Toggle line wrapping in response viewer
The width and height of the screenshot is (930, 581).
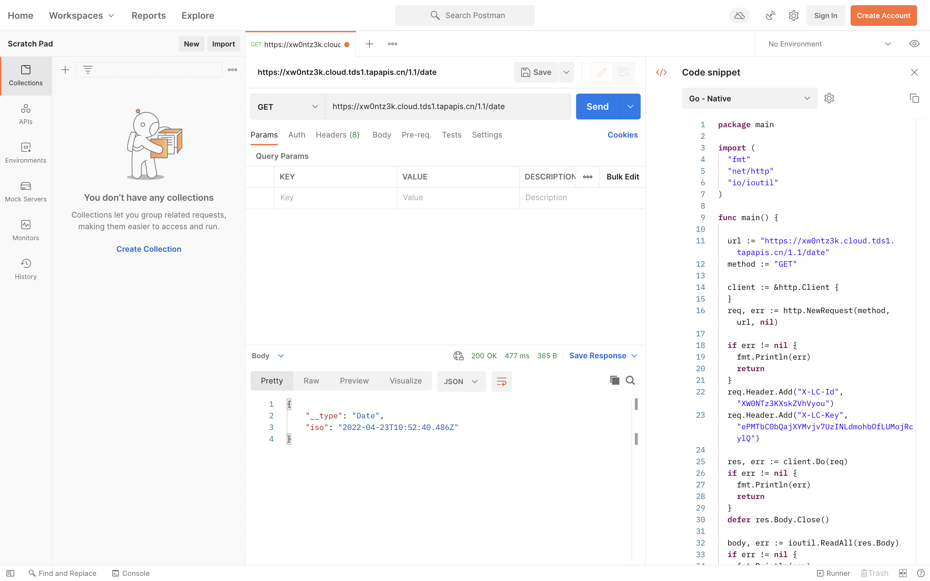click(x=501, y=381)
